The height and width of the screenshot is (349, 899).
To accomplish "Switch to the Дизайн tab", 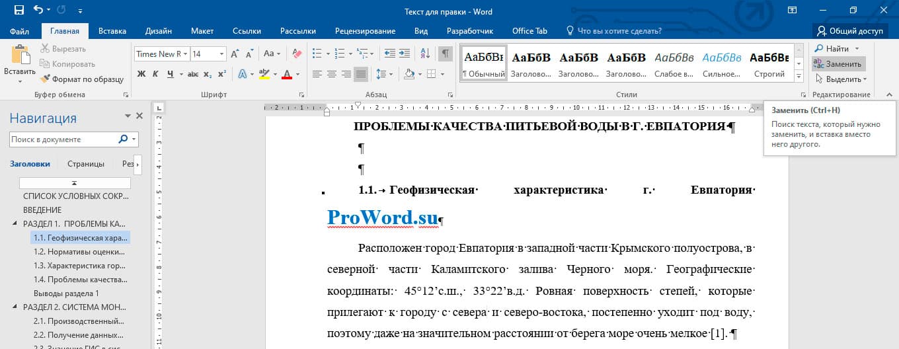I will click(159, 31).
